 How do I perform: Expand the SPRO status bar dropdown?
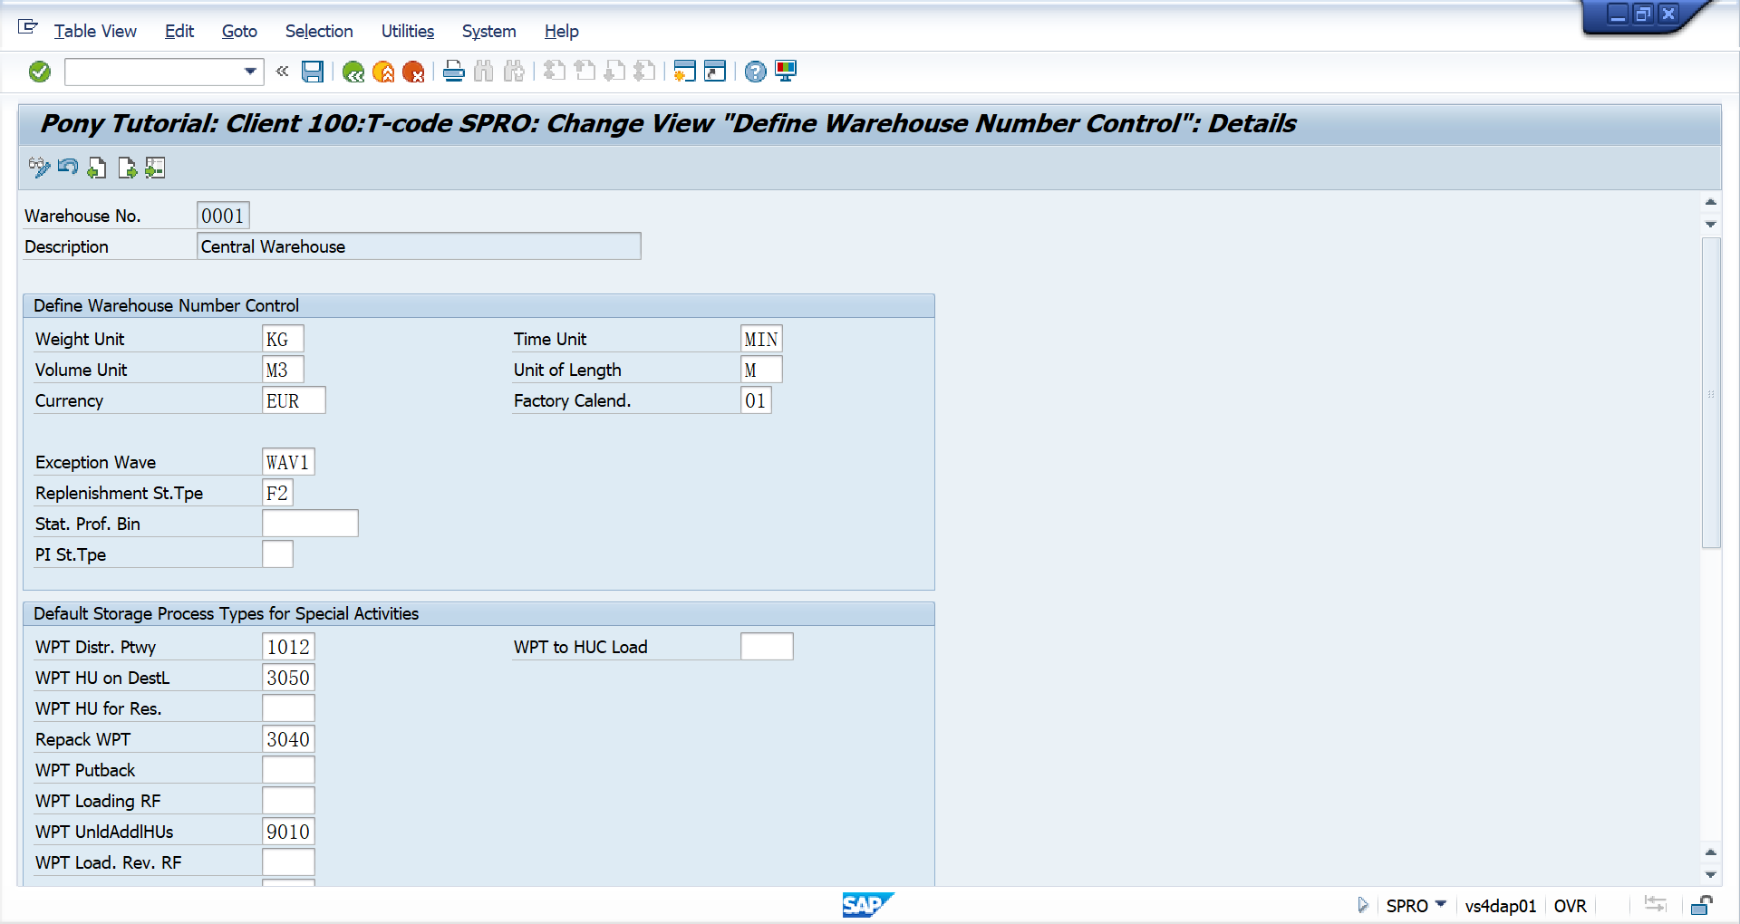pyautogui.click(x=1441, y=905)
